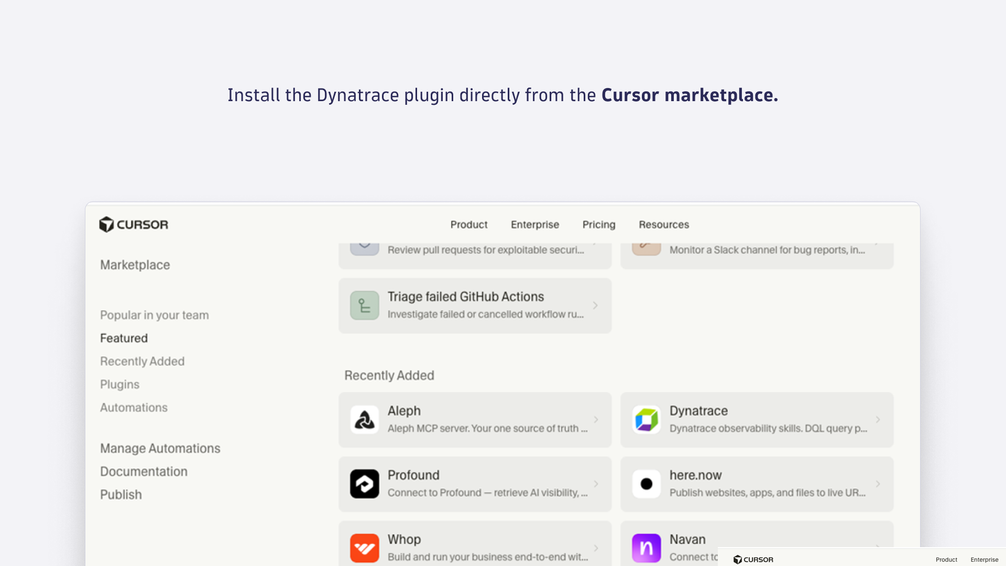Open the Profound plugin icon
Viewport: 1006px width, 566px height.
tap(365, 484)
